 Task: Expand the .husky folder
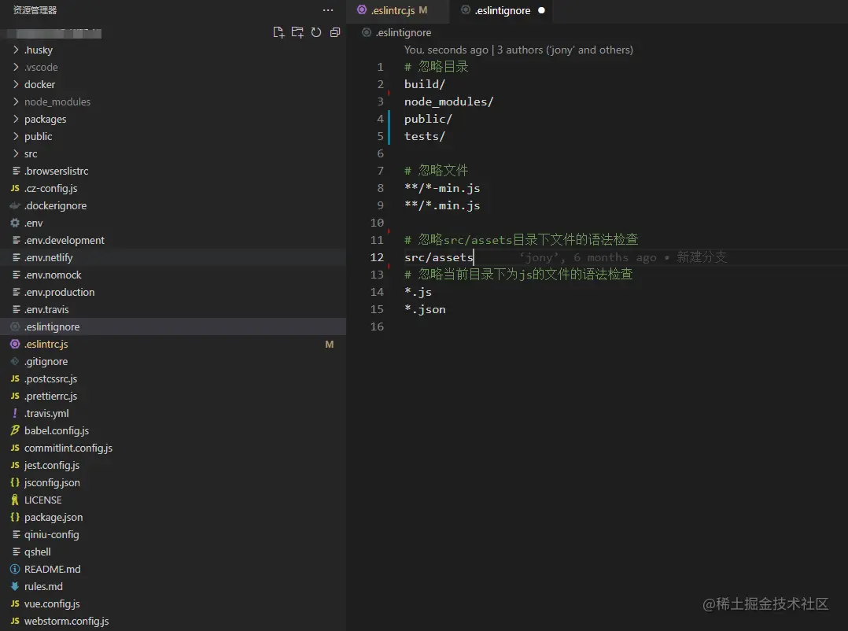coord(16,50)
